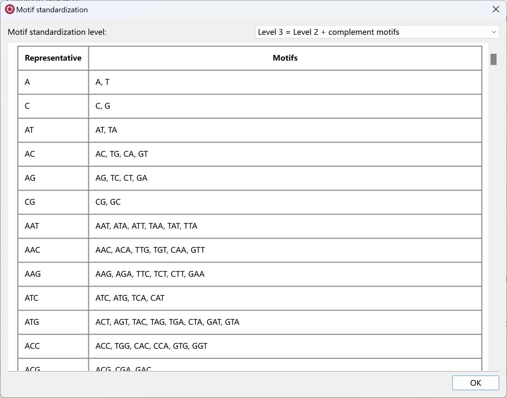
Task: Click the Representative column header
Action: point(53,58)
